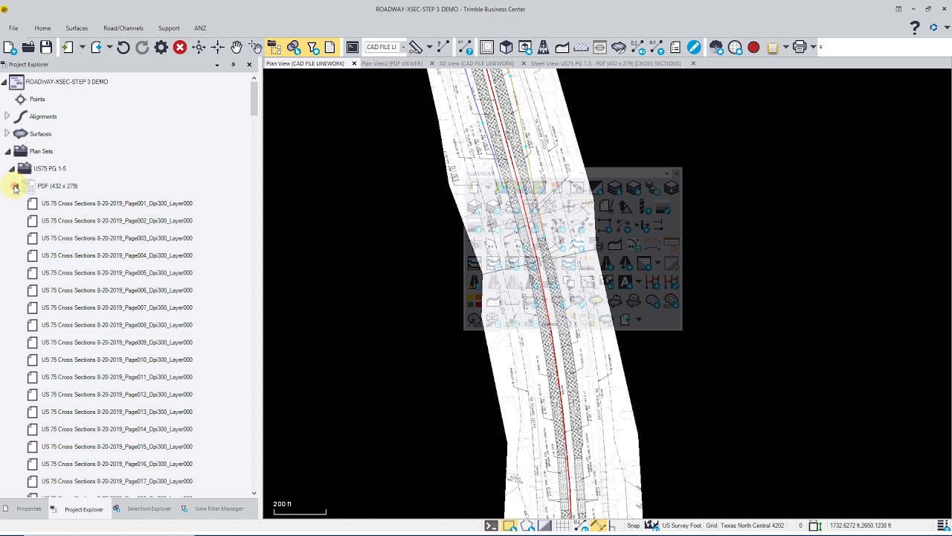Viewport: 952px width, 536px height.
Task: Switch to Sheet View US75 PG 1-5 tab
Action: pos(605,63)
